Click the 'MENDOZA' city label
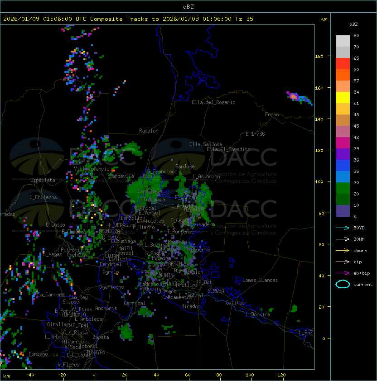The width and height of the screenshot is (377, 381). click(x=110, y=231)
